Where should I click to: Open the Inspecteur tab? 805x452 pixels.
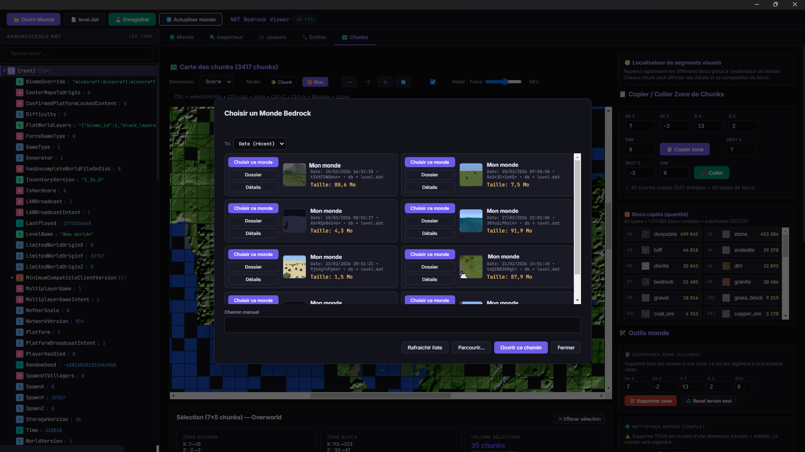[x=227, y=37]
